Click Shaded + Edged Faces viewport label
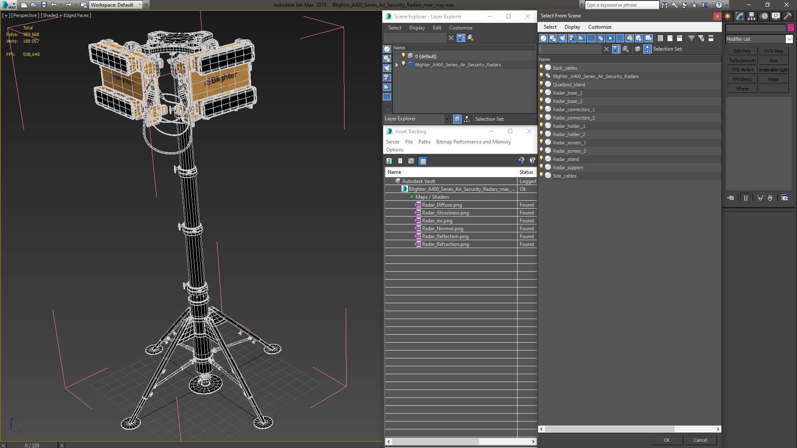 (x=66, y=15)
